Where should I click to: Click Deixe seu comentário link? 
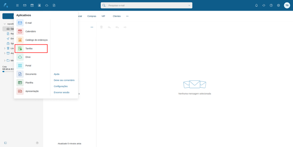(64, 80)
